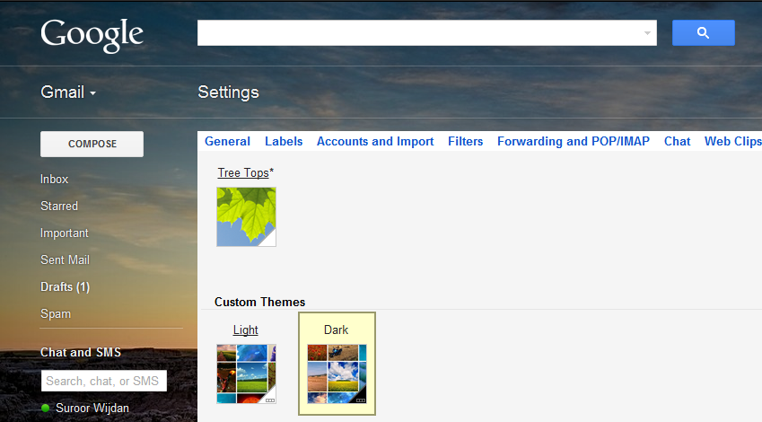Open the search options dropdown arrow
762x422 pixels.
(647, 33)
